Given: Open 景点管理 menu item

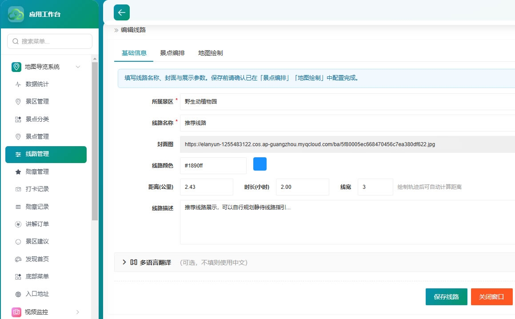Looking at the screenshot, I should (46, 136).
